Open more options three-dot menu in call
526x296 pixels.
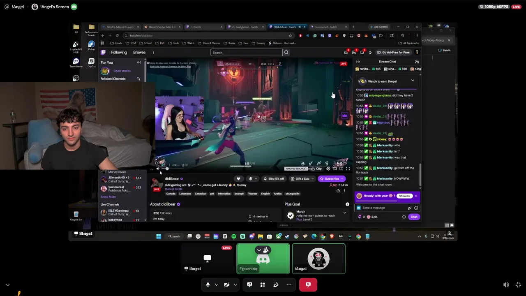(x=289, y=284)
